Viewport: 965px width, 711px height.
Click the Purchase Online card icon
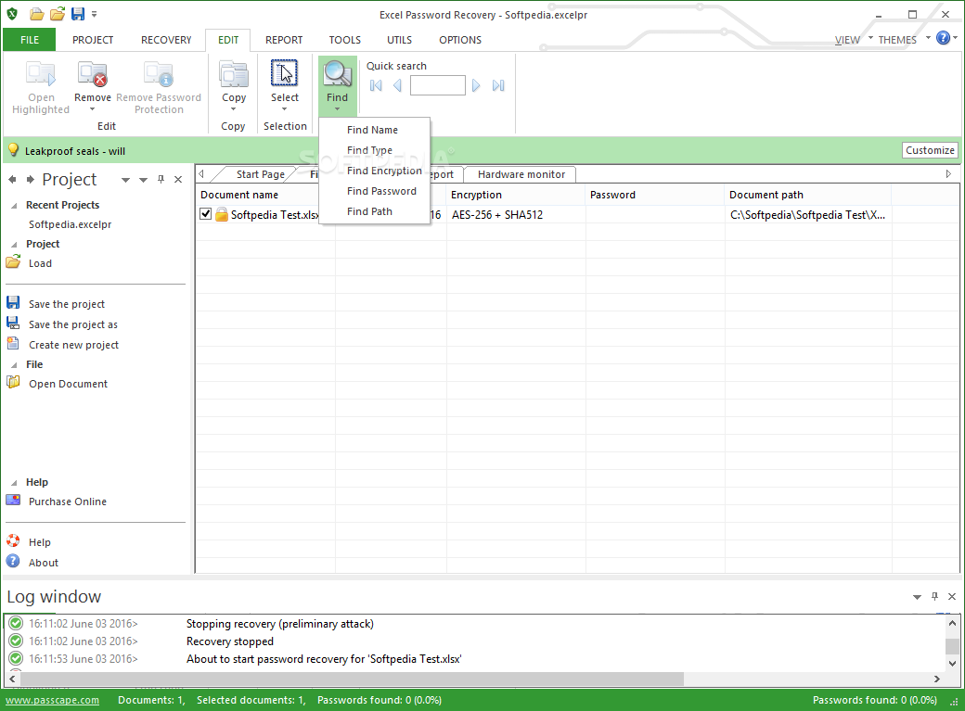coord(13,500)
